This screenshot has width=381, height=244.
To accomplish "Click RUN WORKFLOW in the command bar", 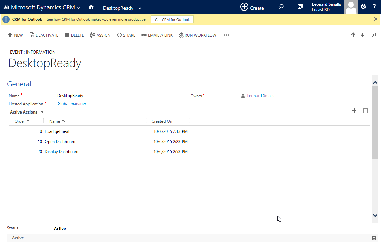I will [x=197, y=35].
